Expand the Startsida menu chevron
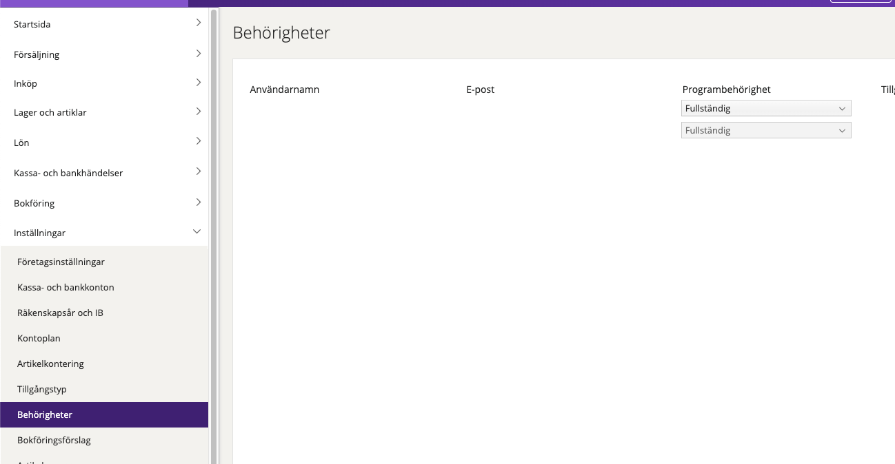Screen dimensions: 895x464 pos(198,23)
